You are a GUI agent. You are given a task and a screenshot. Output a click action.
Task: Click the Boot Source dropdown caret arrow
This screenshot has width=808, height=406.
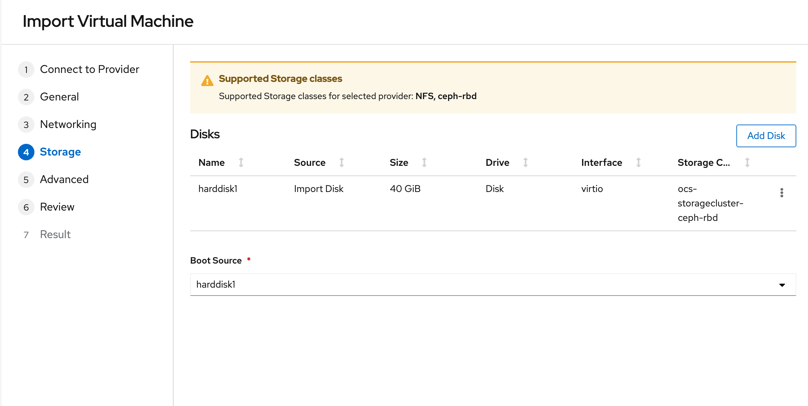click(x=782, y=285)
